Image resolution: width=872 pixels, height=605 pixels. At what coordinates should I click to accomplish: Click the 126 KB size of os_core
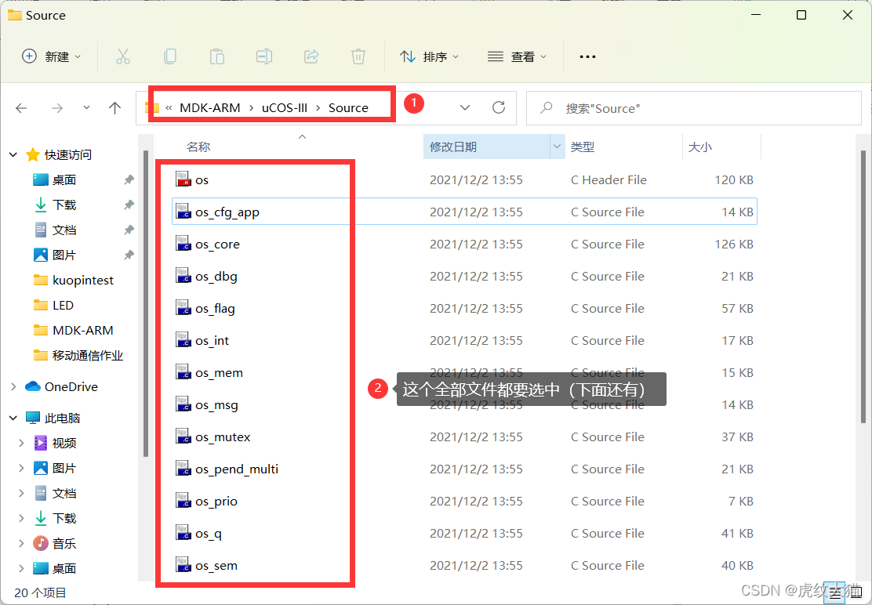(x=733, y=244)
